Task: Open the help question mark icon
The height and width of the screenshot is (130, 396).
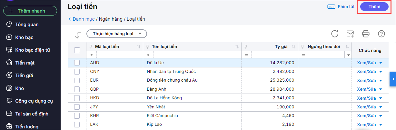Action: (381, 34)
